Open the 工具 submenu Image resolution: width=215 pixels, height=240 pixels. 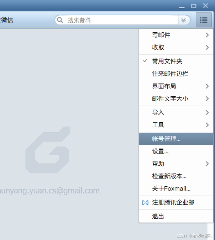(x=176, y=125)
